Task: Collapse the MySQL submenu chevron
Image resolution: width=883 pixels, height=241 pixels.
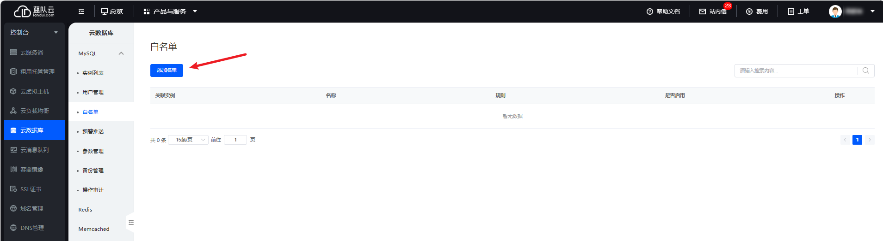Action: tap(121, 53)
